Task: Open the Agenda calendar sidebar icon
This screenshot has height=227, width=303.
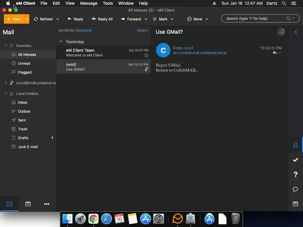Action: click(x=296, y=204)
